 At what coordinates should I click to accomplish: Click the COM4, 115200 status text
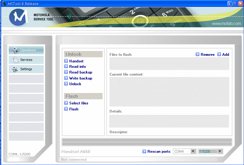pyautogui.click(x=19, y=154)
